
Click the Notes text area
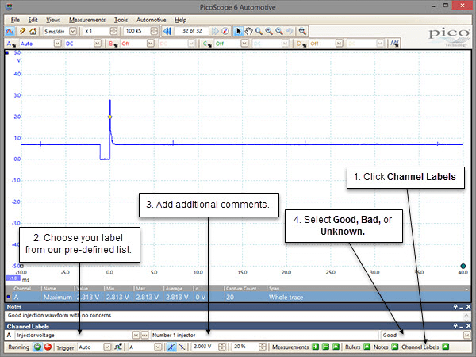[234, 316]
